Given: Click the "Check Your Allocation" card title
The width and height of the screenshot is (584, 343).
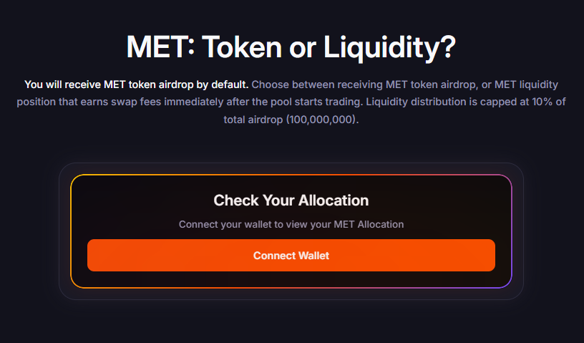Looking at the screenshot, I should [291, 201].
